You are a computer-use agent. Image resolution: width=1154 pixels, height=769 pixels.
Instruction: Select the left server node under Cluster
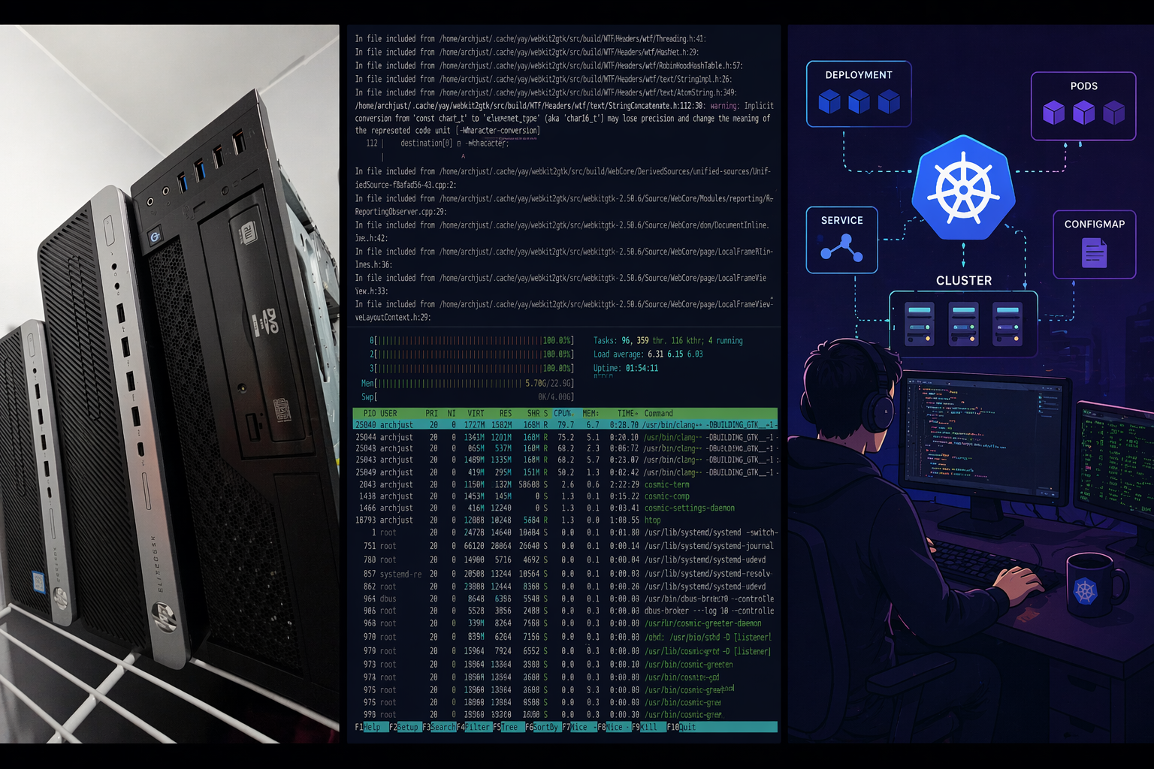click(920, 324)
